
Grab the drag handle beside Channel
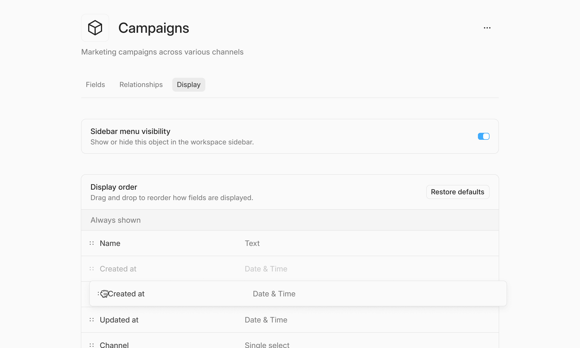click(92, 345)
